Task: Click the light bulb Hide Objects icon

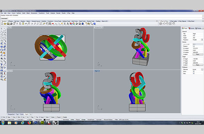Action: tap(65, 24)
